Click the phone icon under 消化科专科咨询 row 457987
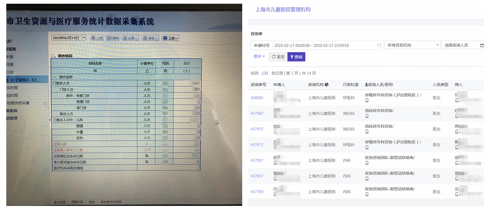490x210 pixels. pos(367,116)
